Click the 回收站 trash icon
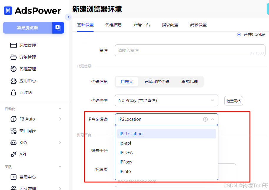Screen dimensions: 269x190 point(13,92)
